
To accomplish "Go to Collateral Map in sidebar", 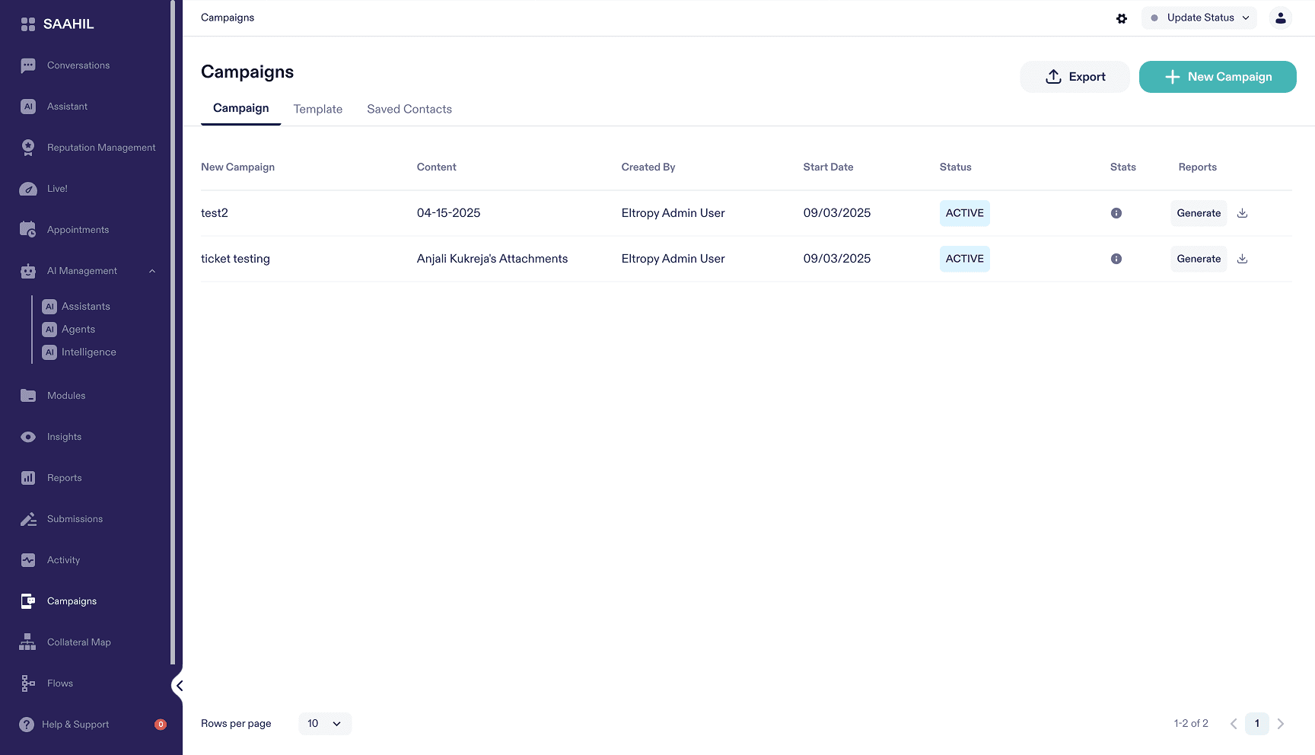I will point(79,642).
